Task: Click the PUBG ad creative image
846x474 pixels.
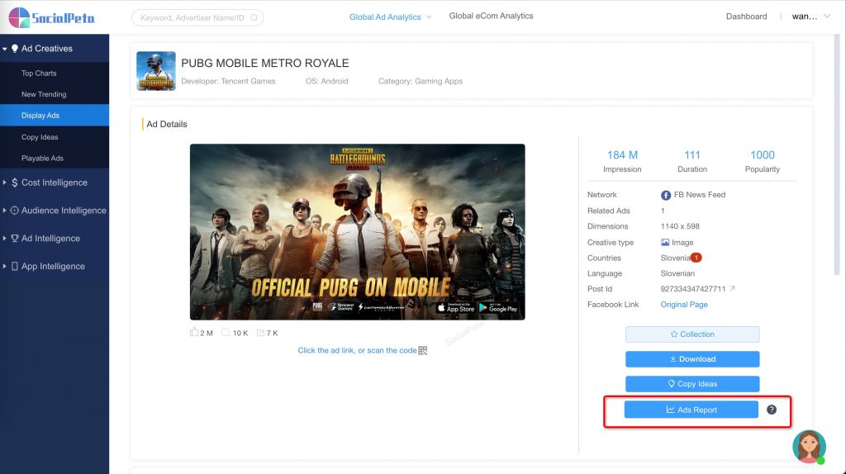Action: click(x=357, y=232)
